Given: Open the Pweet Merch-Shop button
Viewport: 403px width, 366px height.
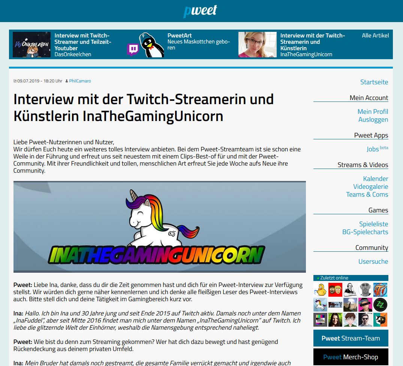Looking at the screenshot, I should click(351, 357).
